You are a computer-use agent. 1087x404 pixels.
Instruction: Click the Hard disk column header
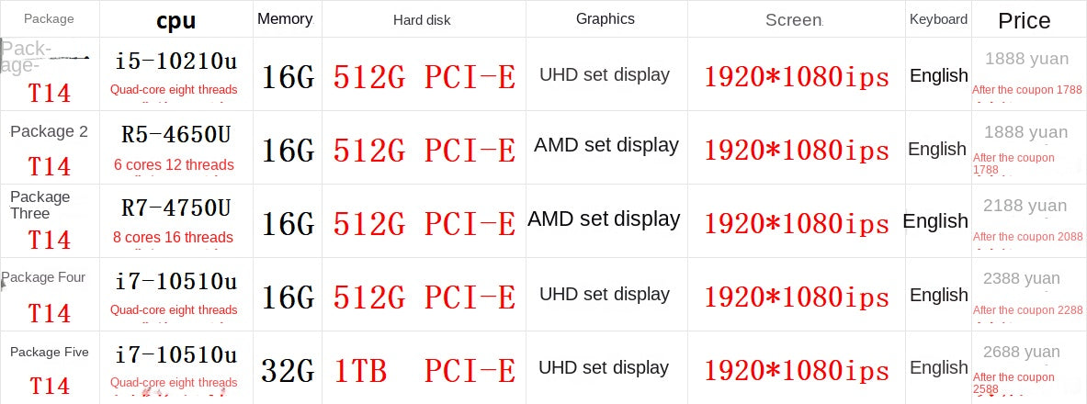(422, 19)
